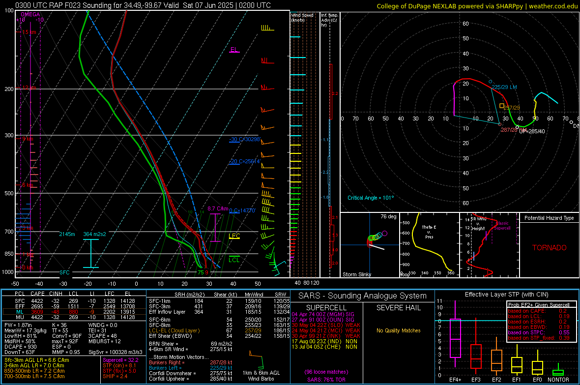580x385 pixels.
Task: Click the SigSvr = 100328 m3/s3 value
Action: pos(116,352)
